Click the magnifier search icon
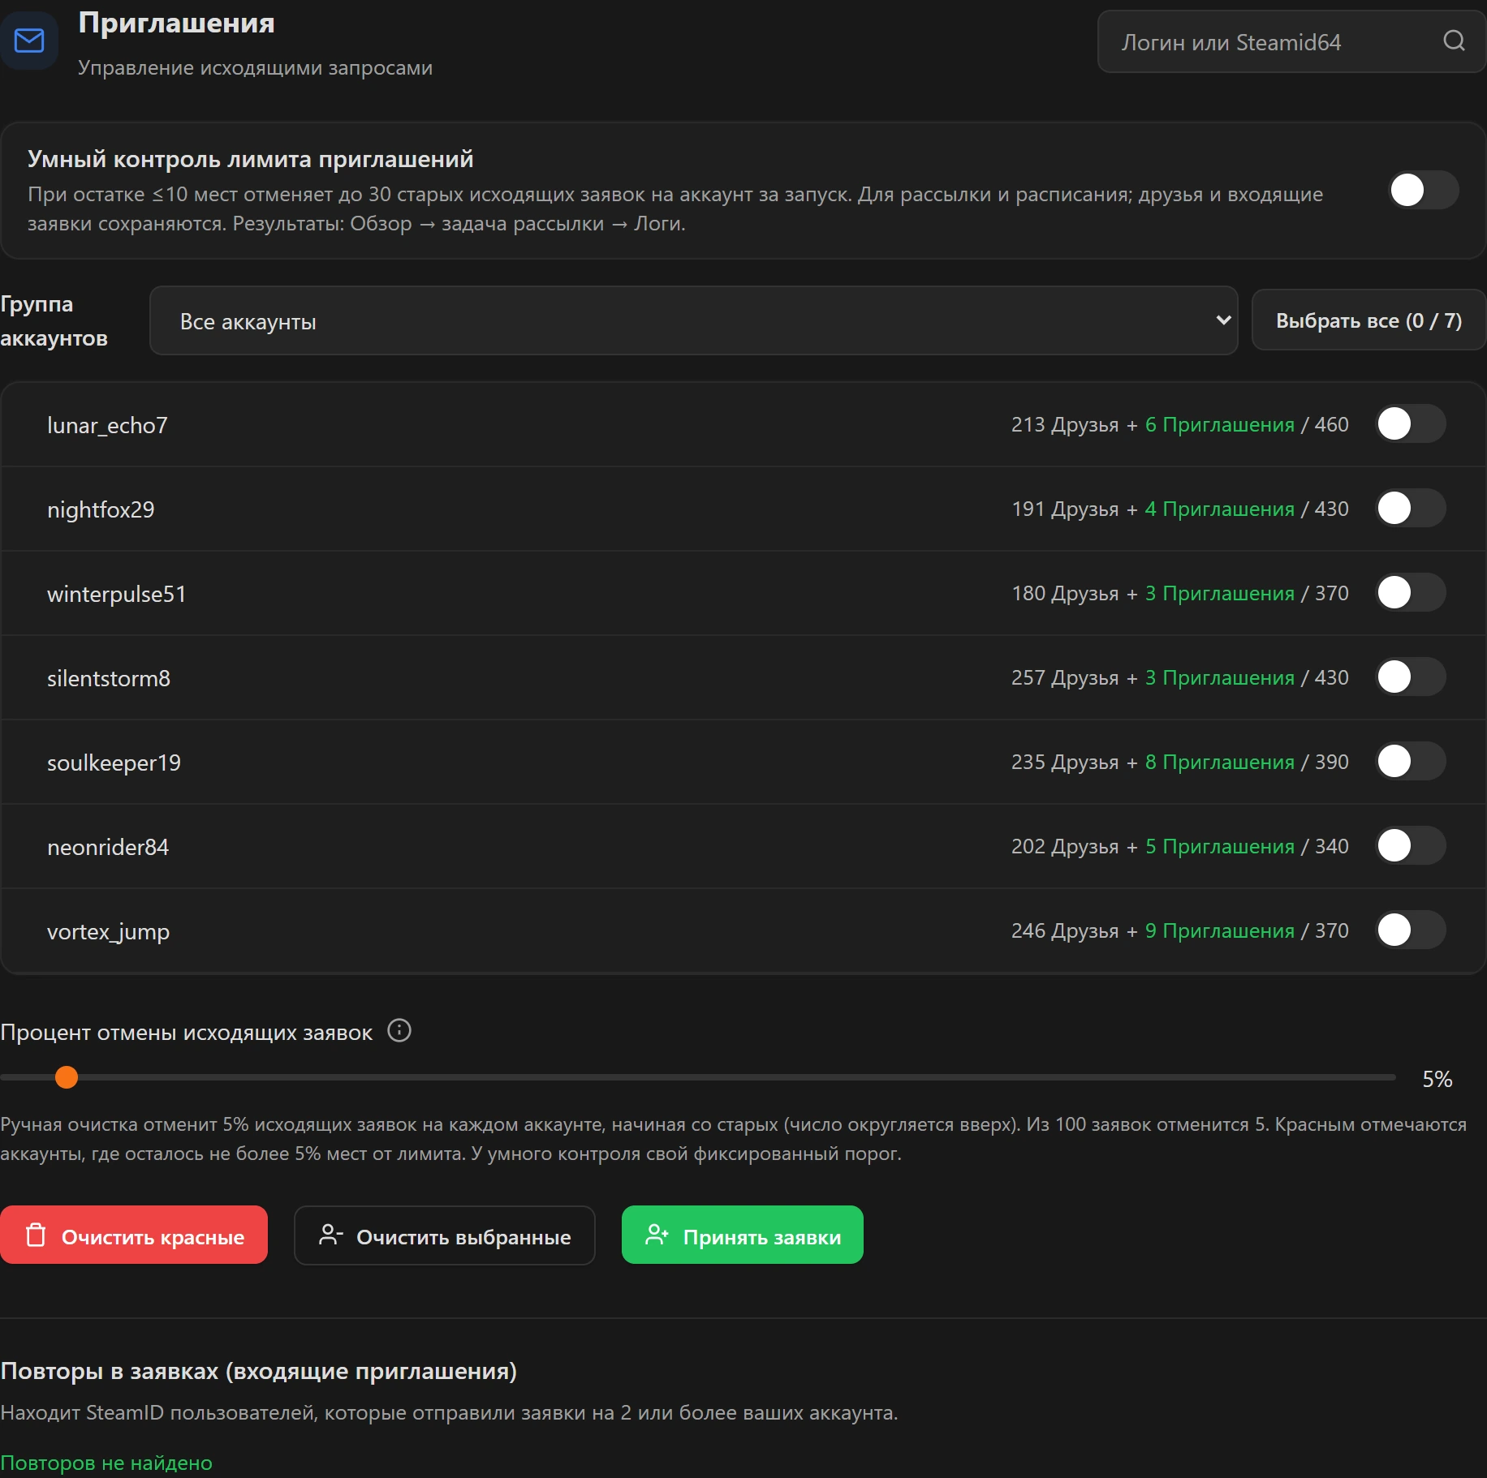The image size is (1487, 1478). [1454, 41]
